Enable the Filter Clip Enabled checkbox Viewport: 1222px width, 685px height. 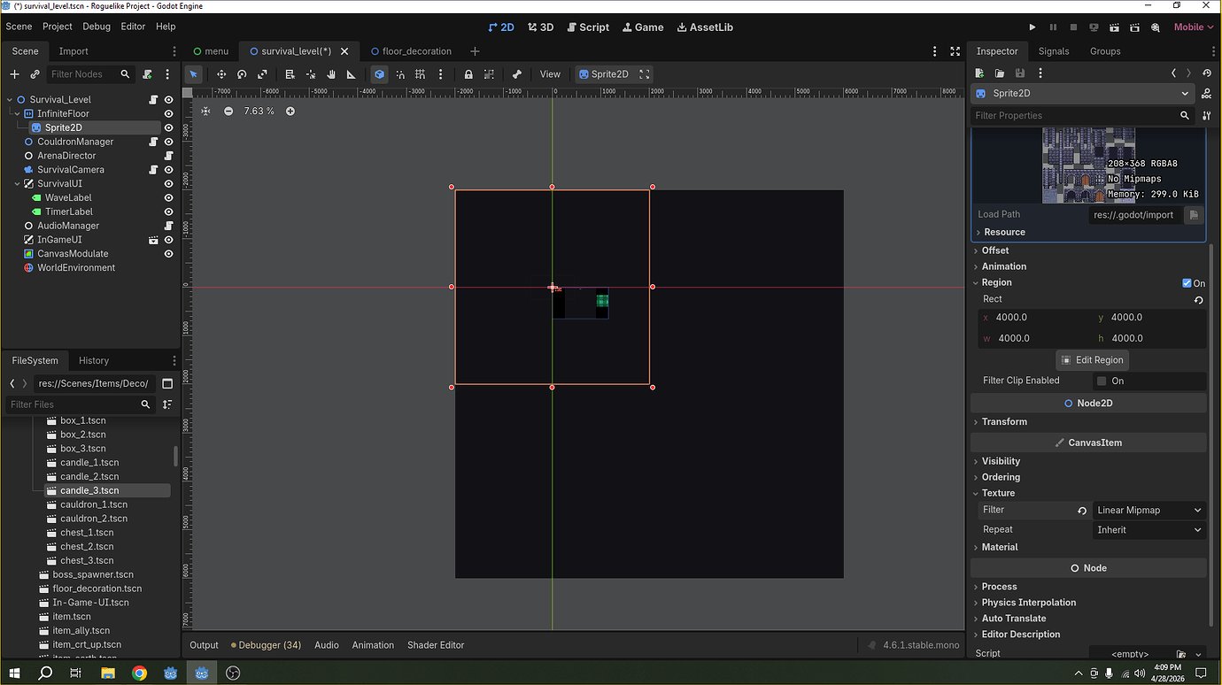click(1102, 381)
